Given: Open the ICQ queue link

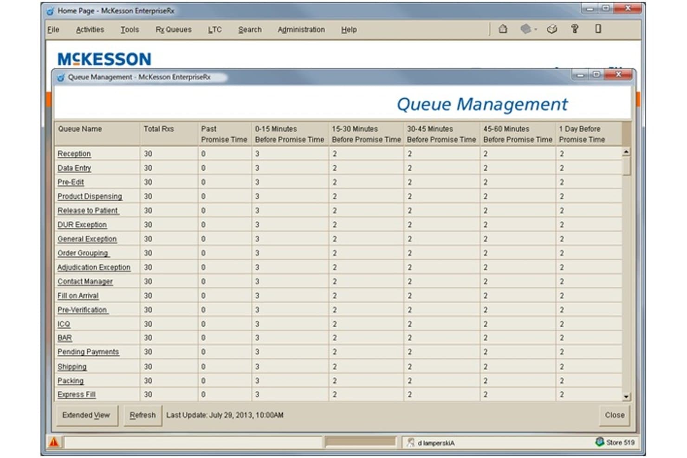Looking at the screenshot, I should tap(64, 324).
